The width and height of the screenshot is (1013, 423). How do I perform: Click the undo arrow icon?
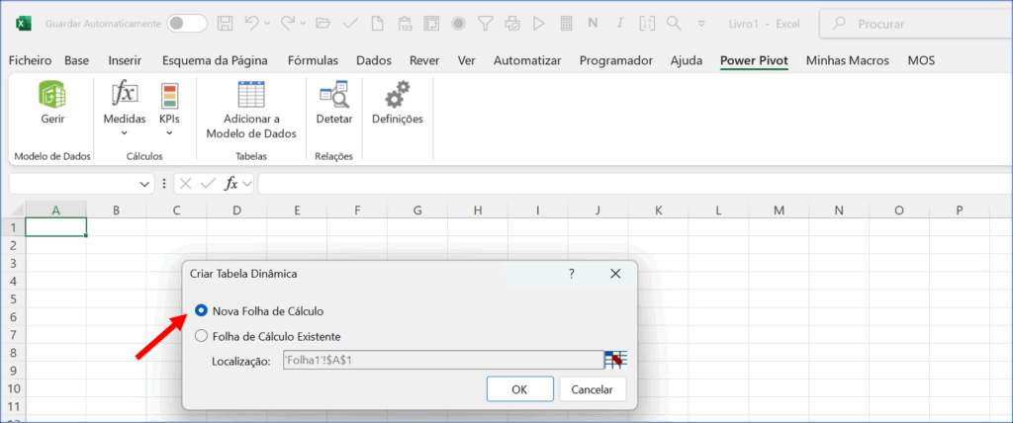(x=253, y=22)
